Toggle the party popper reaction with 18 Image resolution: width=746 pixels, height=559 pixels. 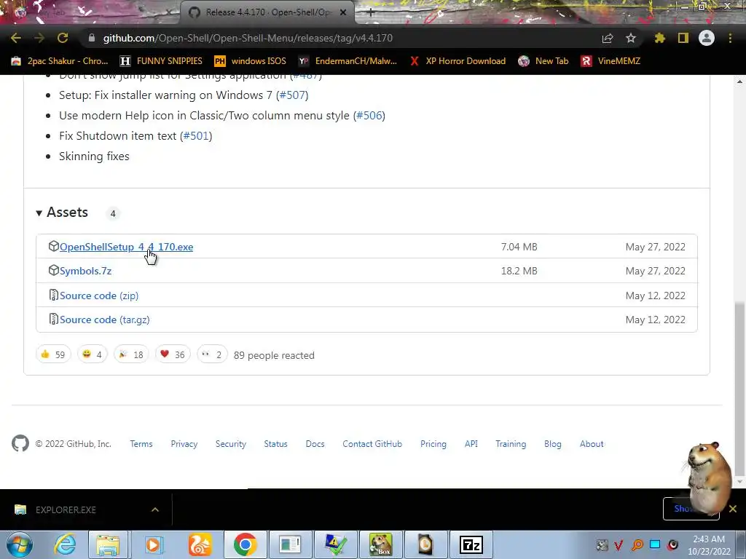pyautogui.click(x=131, y=354)
